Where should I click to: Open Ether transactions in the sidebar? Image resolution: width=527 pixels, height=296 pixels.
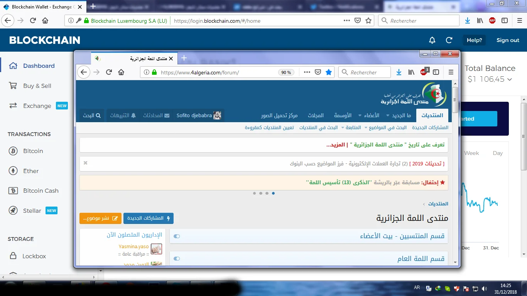pyautogui.click(x=31, y=171)
